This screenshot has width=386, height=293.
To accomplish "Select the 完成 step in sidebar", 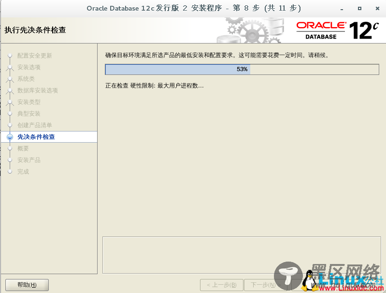I will (x=23, y=172).
